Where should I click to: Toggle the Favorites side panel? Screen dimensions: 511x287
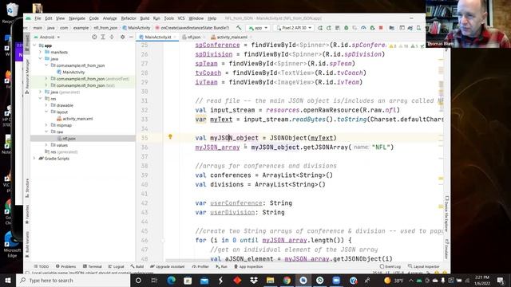(27, 214)
